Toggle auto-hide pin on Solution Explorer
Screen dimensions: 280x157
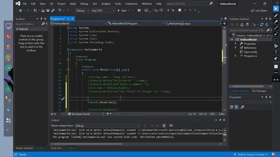[x=266, y=19]
